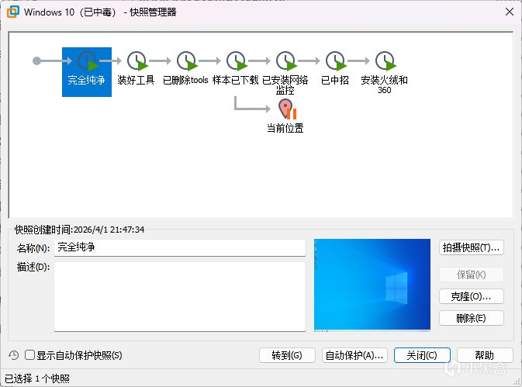Click the 当前位置 location pin icon
The width and height of the screenshot is (522, 387).
287,109
